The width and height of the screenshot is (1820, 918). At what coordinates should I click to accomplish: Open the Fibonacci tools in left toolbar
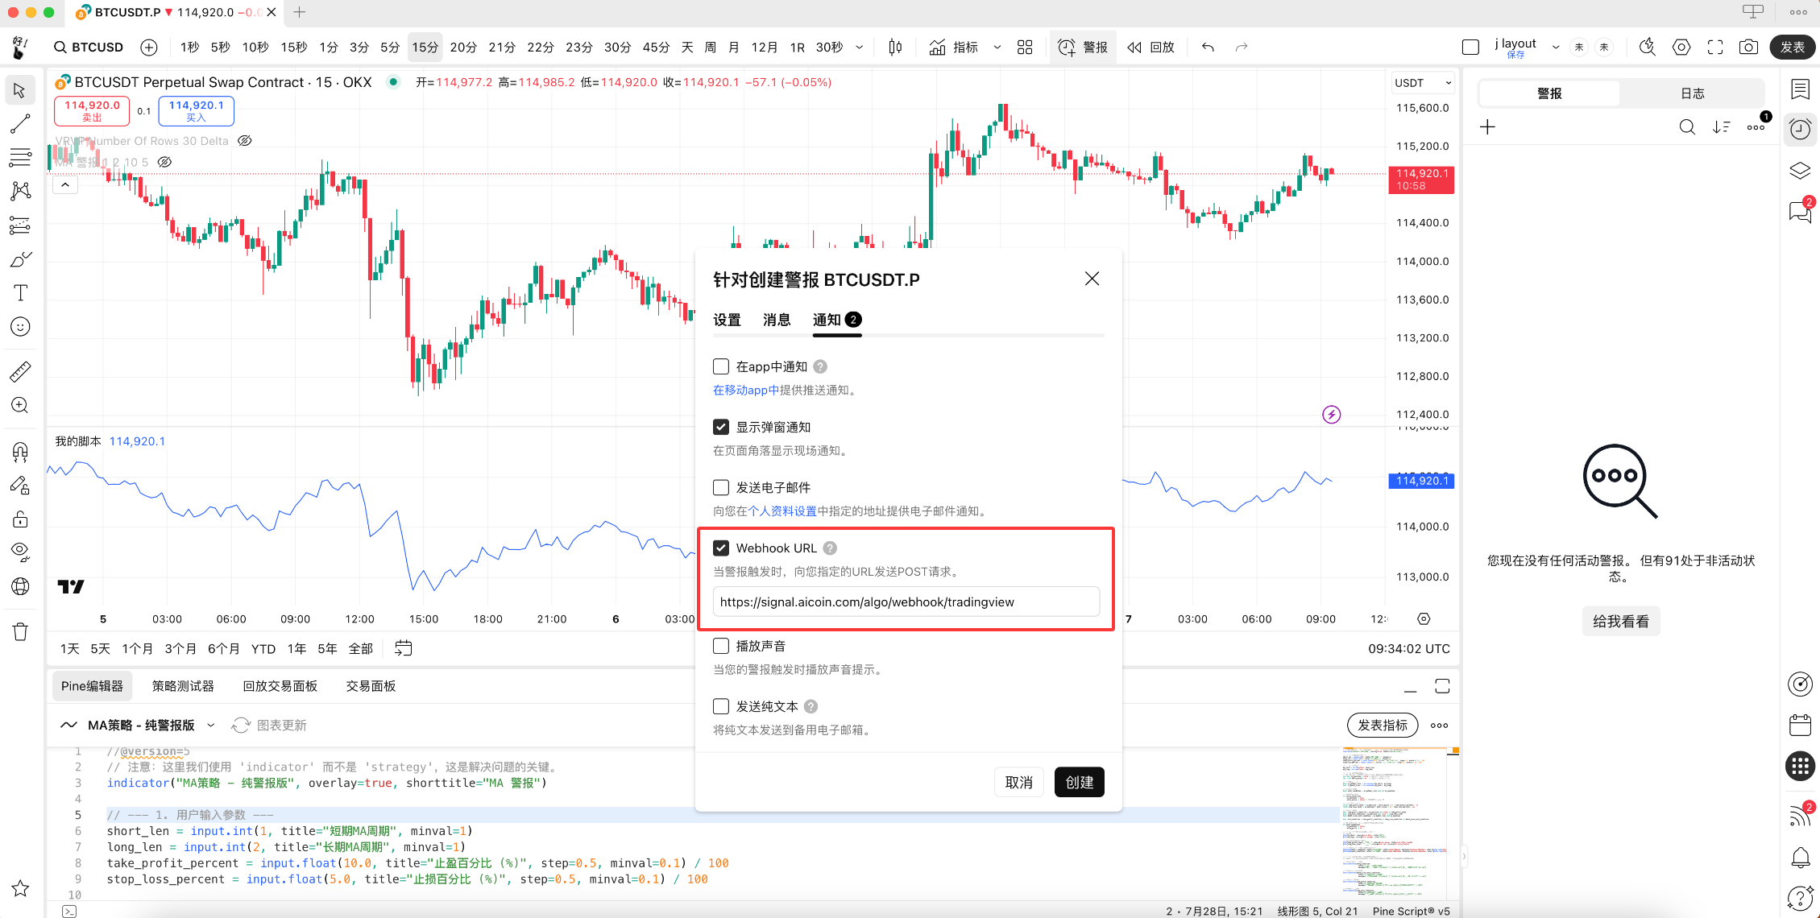[20, 157]
